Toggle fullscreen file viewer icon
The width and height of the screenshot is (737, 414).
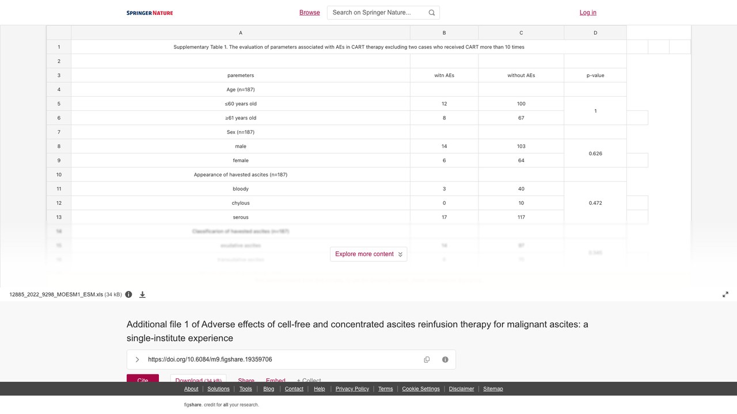pyautogui.click(x=725, y=294)
